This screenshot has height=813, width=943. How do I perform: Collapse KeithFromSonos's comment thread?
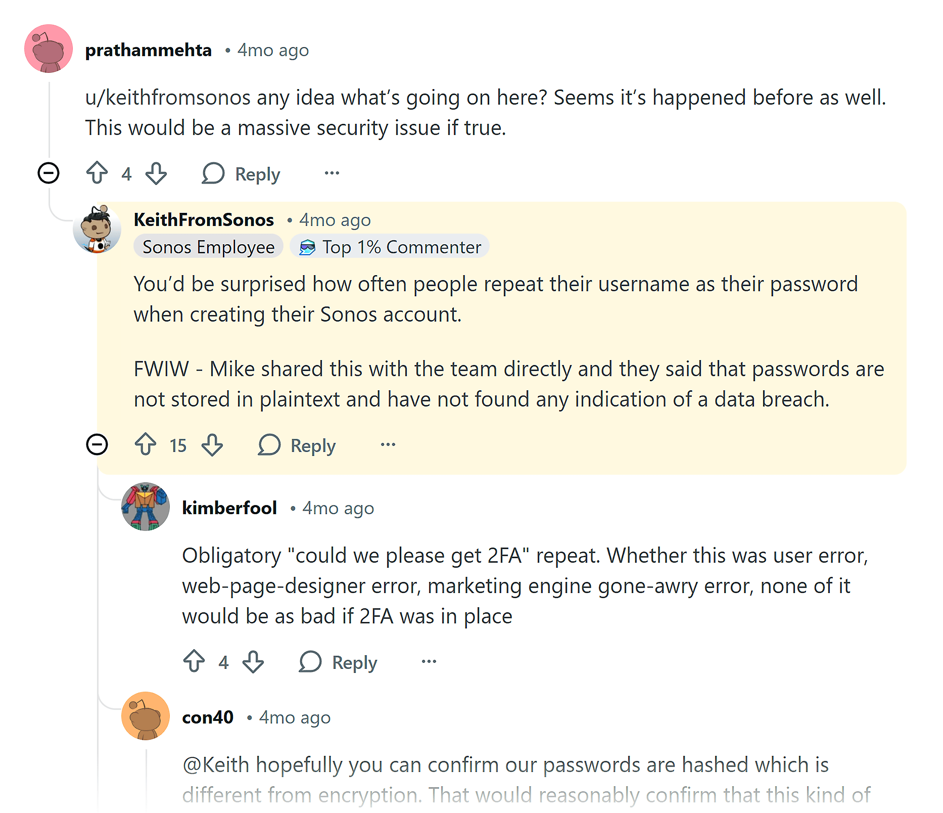[x=97, y=445]
